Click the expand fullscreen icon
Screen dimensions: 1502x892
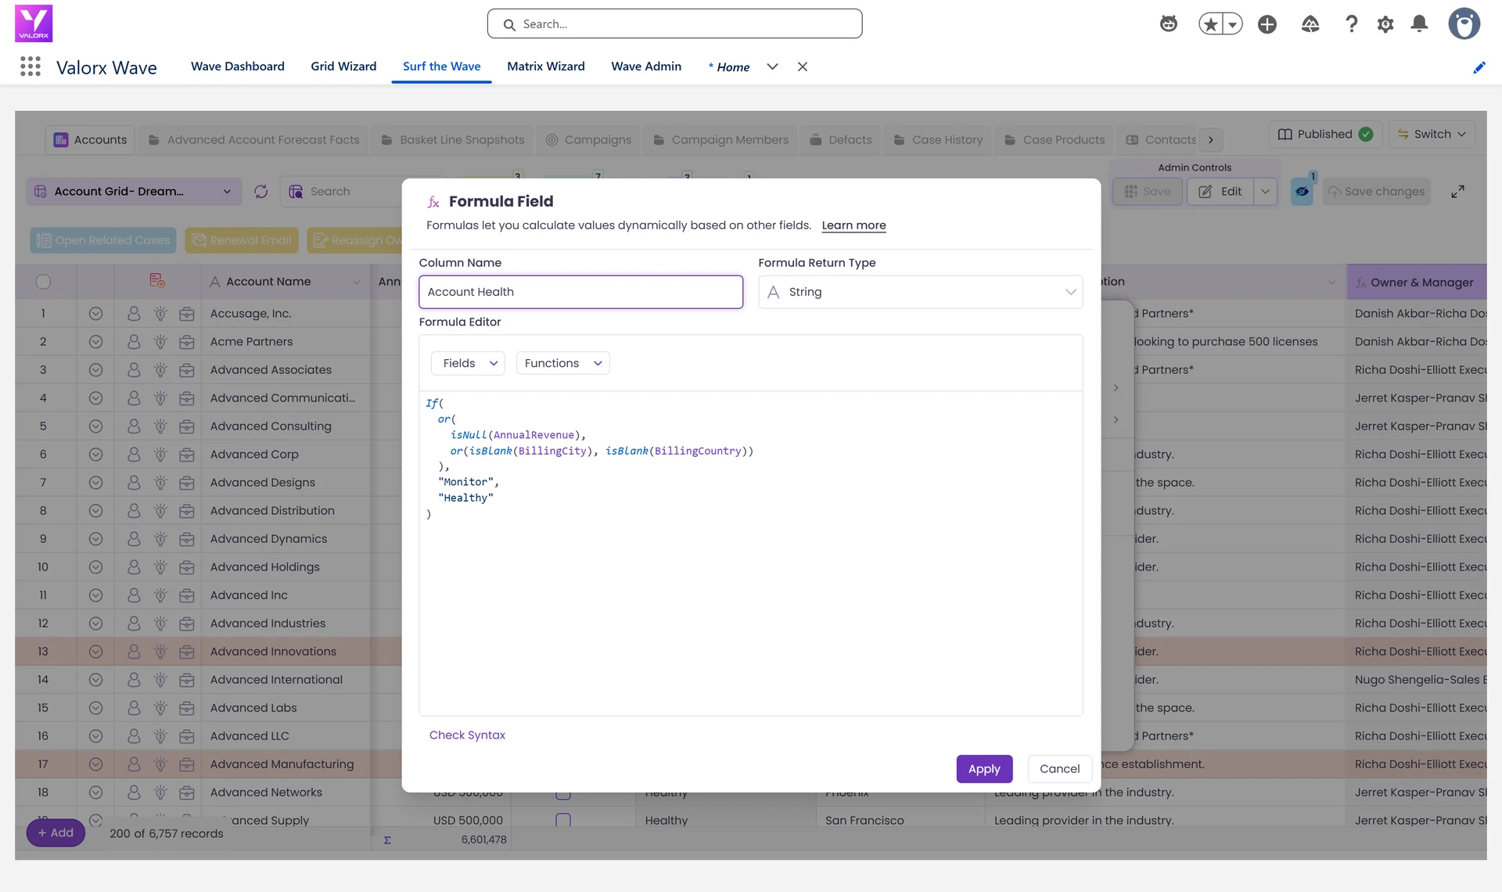point(1457,192)
